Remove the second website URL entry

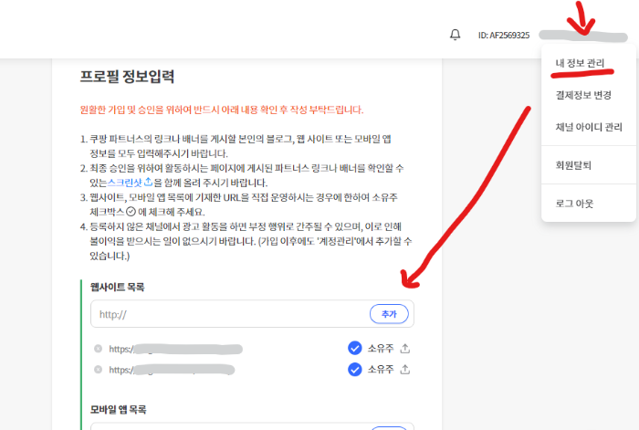(98, 369)
